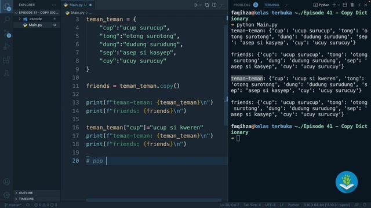Select the Python terminal profile label
Screen dimensions: 371x208
321,5
